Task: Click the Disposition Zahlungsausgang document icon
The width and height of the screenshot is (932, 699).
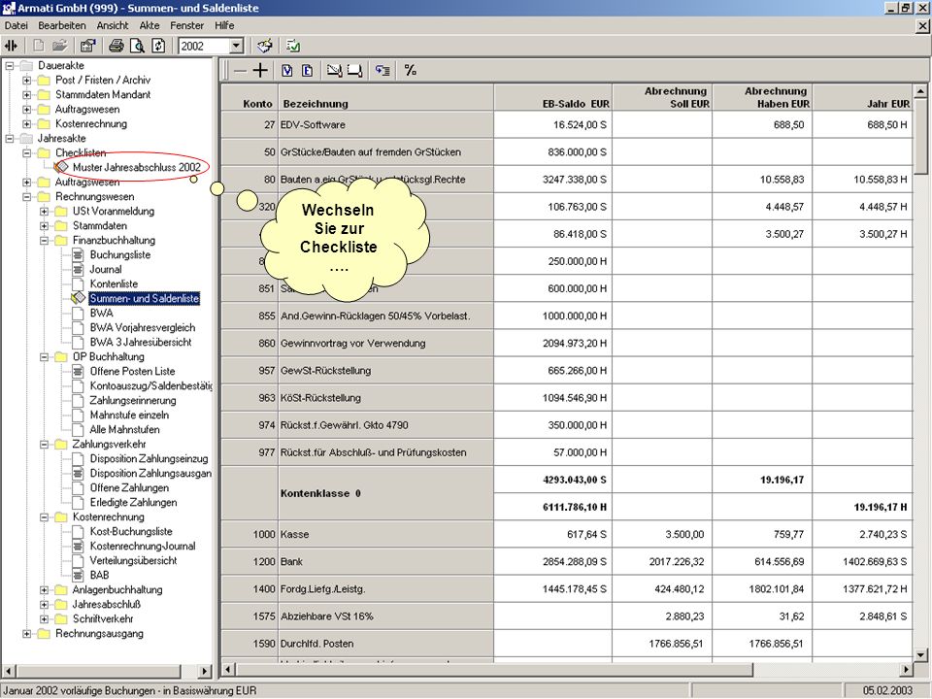Action: click(78, 474)
